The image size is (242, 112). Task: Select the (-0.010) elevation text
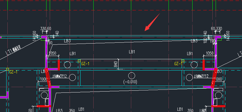(x=130, y=82)
